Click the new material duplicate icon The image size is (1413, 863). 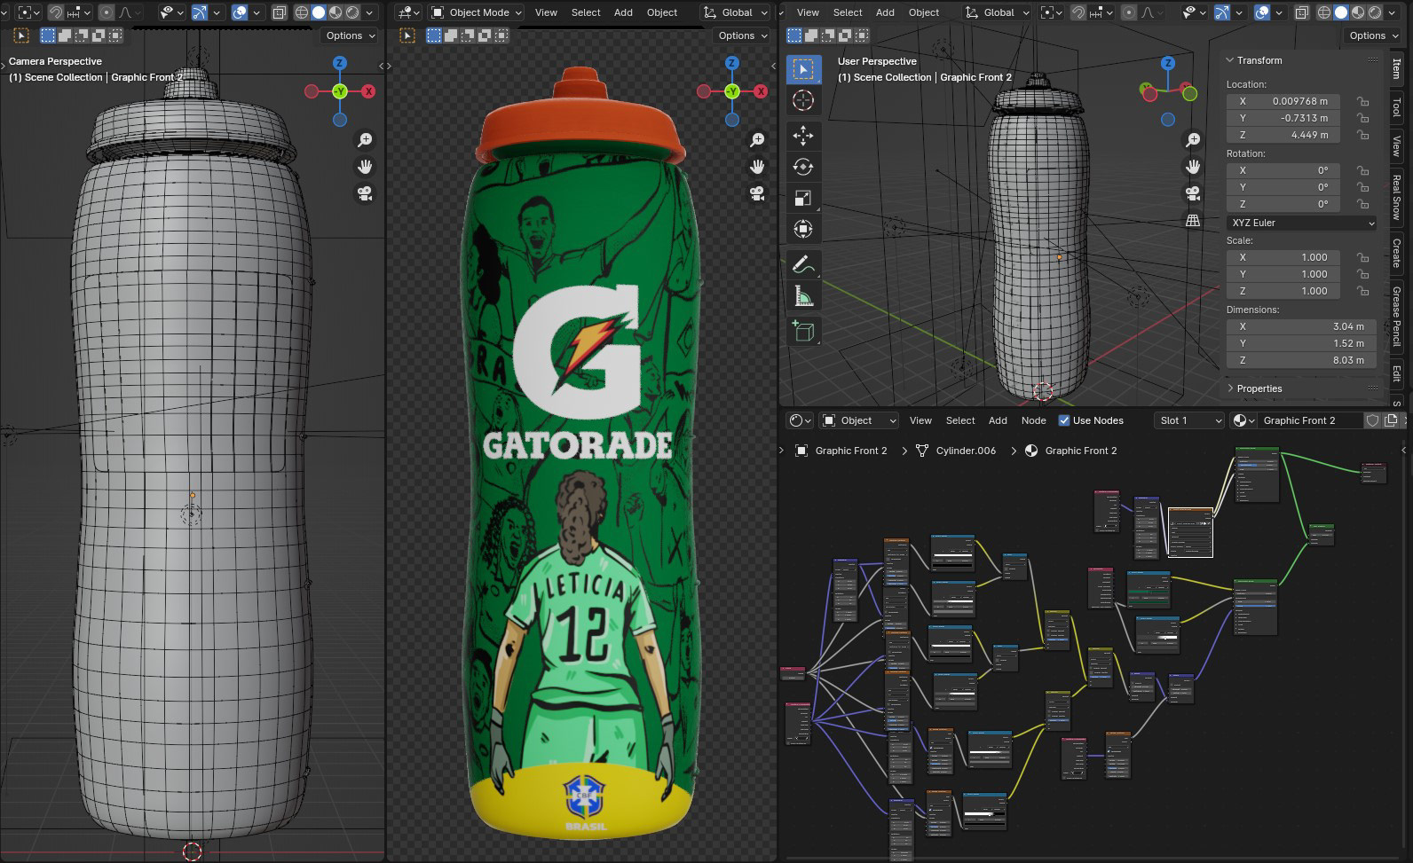[x=1389, y=420]
